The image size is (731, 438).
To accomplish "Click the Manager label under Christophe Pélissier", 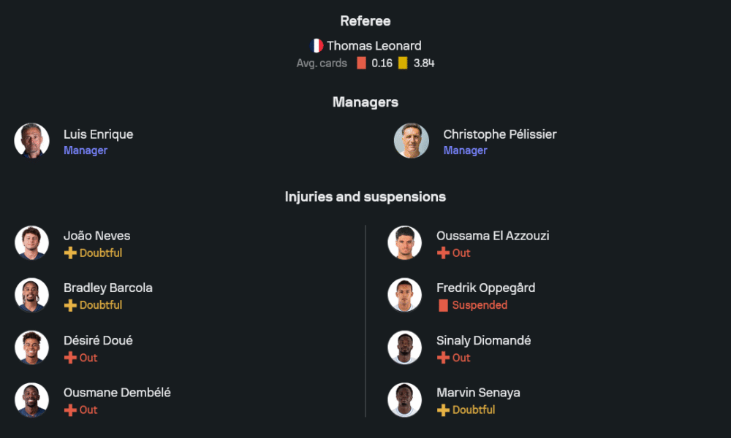I will click(x=465, y=150).
